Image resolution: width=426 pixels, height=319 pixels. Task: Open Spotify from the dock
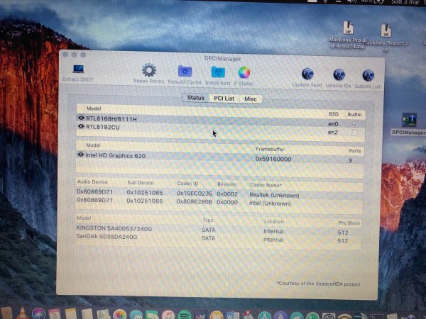point(185,315)
